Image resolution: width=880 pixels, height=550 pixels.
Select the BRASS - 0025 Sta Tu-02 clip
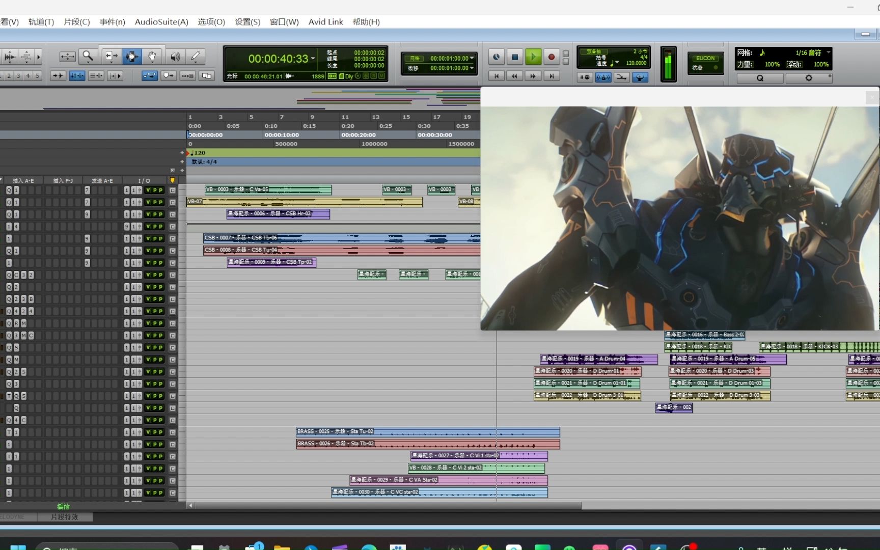click(428, 432)
